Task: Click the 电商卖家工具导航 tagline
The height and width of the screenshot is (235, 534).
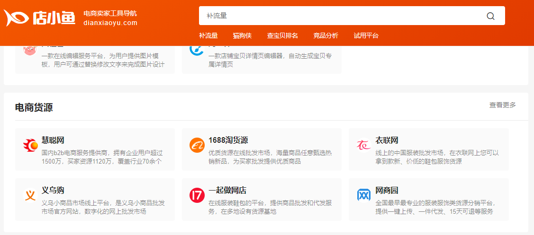Action: 110,14
